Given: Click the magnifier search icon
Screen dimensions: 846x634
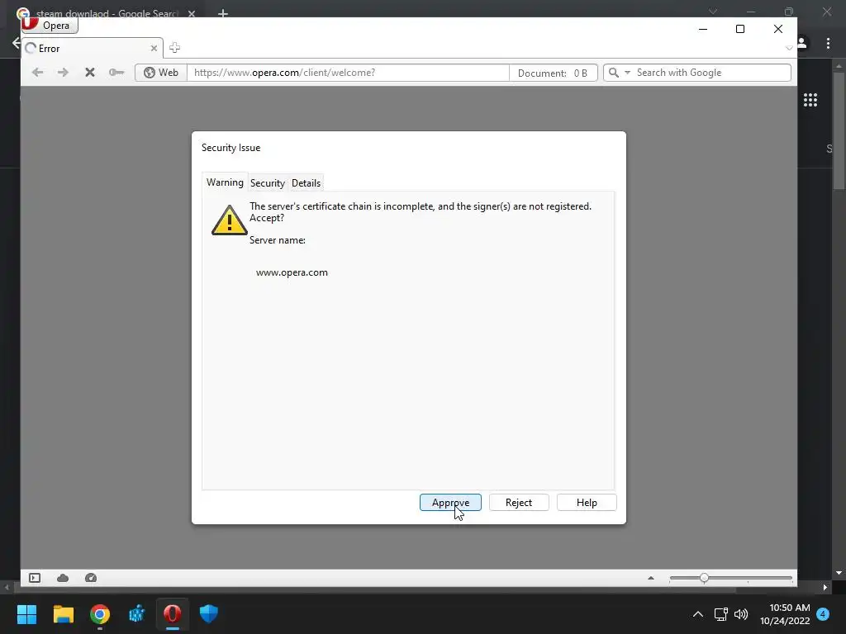Looking at the screenshot, I should pos(614,73).
